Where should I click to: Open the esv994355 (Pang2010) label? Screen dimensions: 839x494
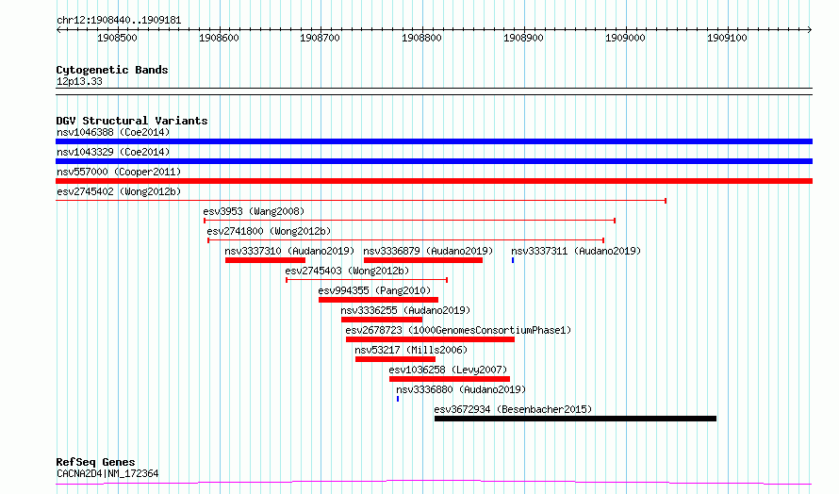(374, 290)
